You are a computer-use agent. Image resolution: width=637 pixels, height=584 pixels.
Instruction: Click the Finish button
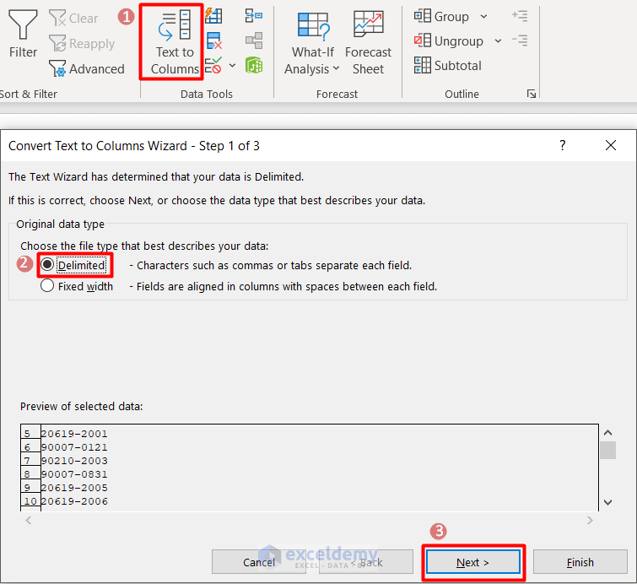click(580, 562)
